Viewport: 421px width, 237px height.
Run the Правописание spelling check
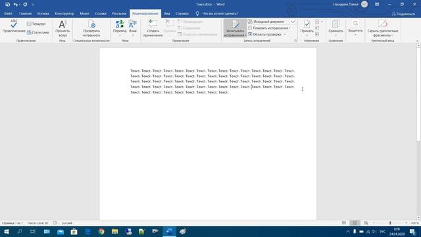click(x=14, y=26)
